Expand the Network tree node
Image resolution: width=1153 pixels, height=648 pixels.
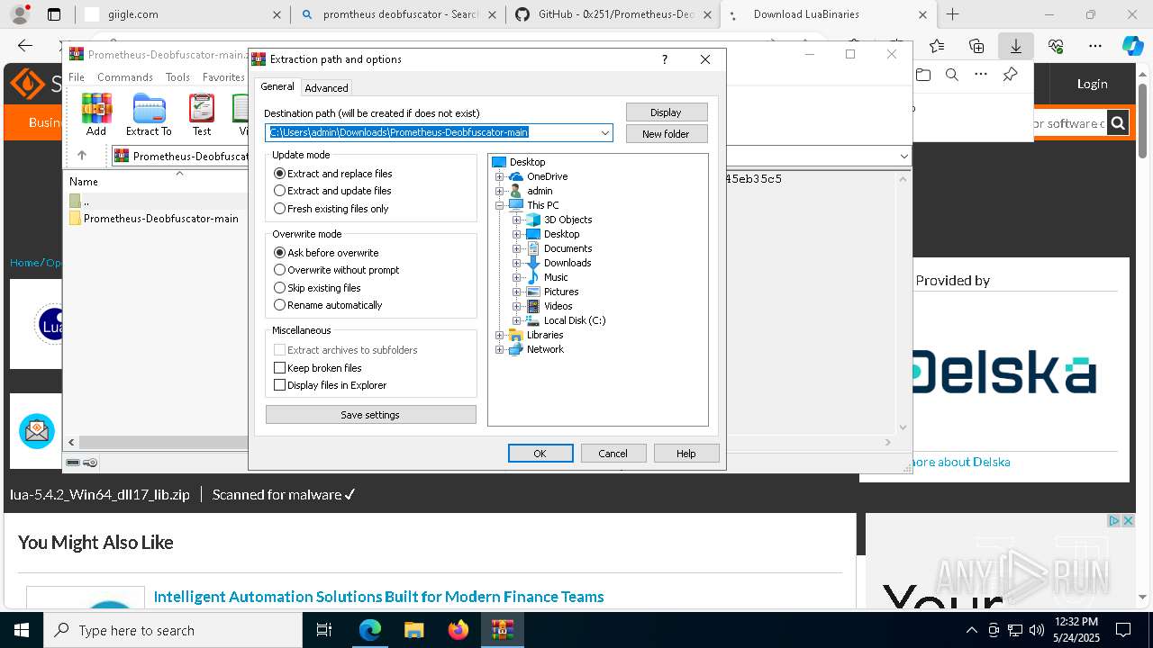point(500,349)
